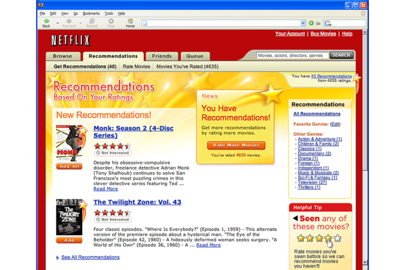The image size is (405, 270).
Task: Click the browser address bar
Action: (x=221, y=23)
